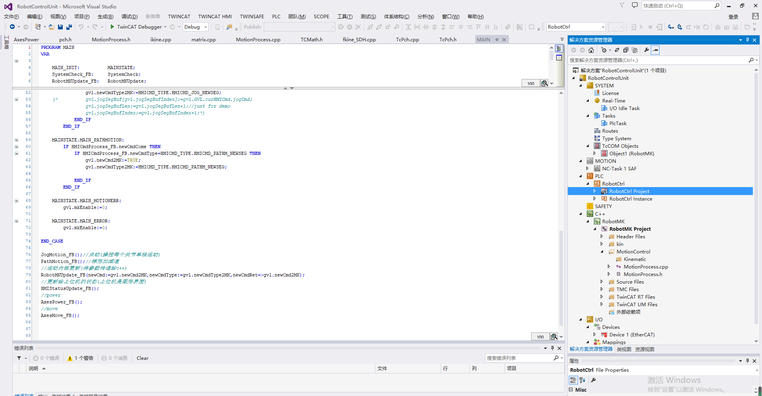The width and height of the screenshot is (762, 396).
Task: Collapse code fold at line 59 MAIN_PATHMOTION
Action: (x=16, y=140)
